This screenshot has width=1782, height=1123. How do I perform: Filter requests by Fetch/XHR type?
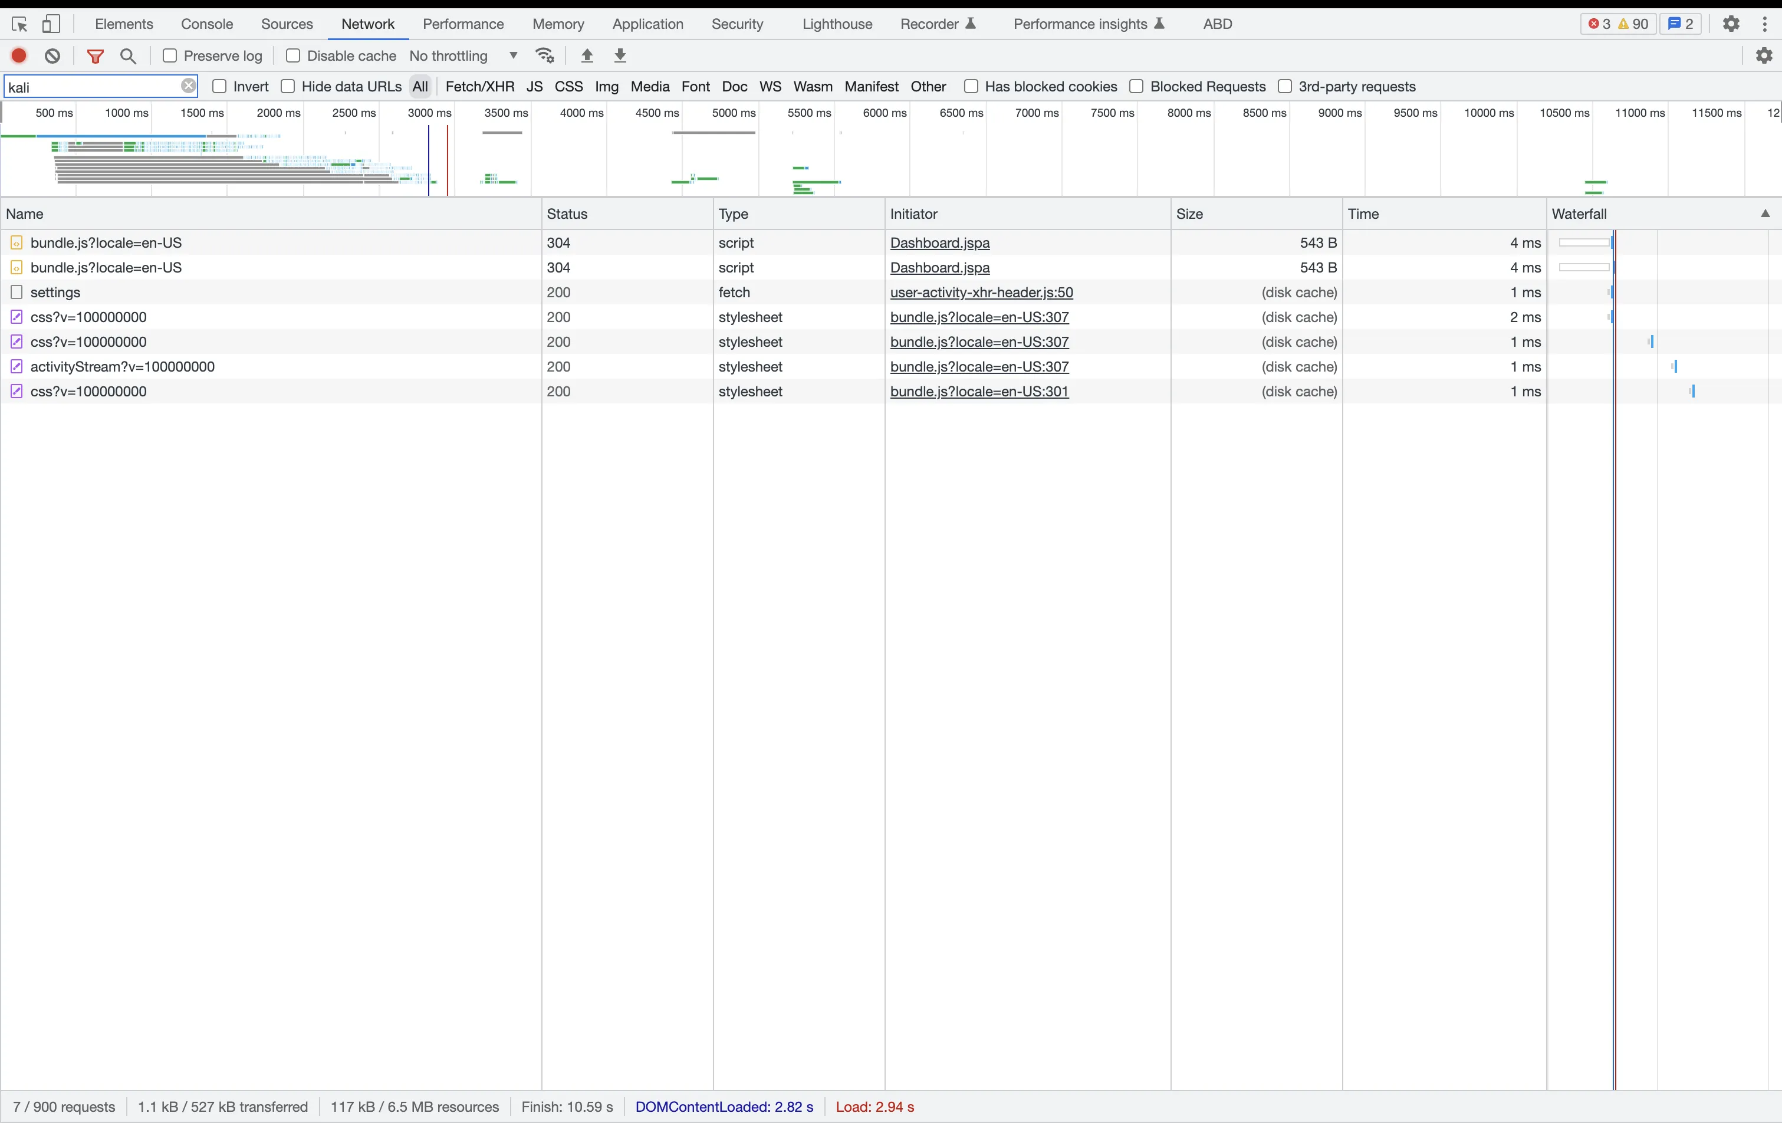pyautogui.click(x=479, y=87)
